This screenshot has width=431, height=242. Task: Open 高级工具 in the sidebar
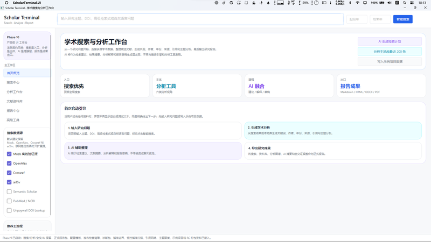point(27,120)
